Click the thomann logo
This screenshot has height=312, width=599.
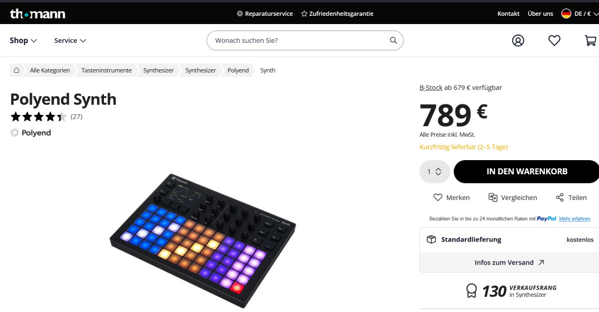[38, 13]
